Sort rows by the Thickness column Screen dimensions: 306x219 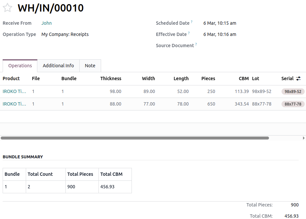click(111, 78)
